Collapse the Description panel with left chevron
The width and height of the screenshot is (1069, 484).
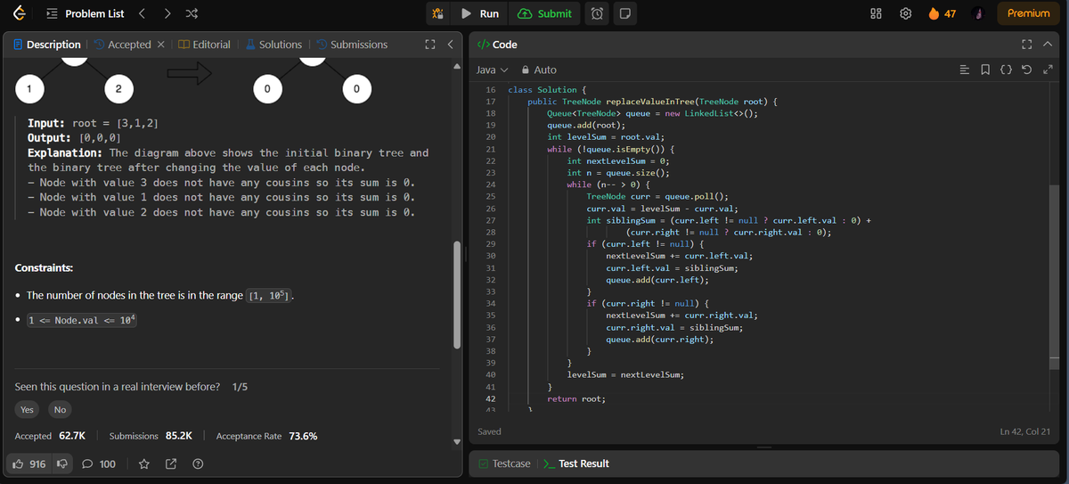point(450,45)
